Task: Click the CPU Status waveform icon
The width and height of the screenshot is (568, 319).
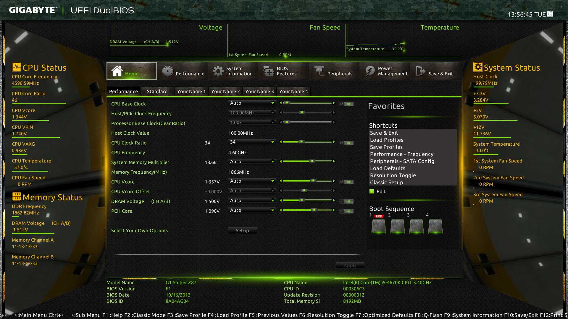Action: (17, 67)
